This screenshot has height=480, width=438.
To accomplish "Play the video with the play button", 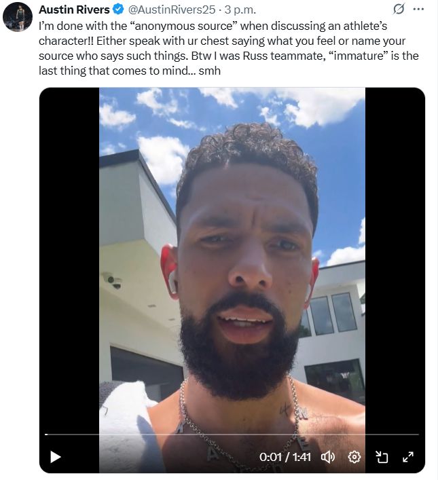I will click(x=56, y=457).
